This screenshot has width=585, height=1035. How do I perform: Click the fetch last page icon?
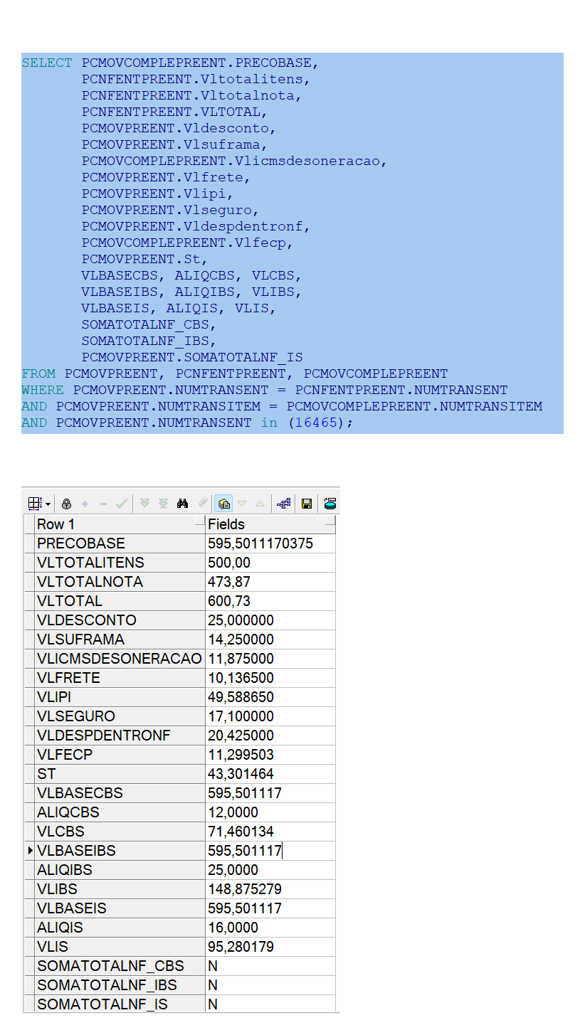[164, 504]
